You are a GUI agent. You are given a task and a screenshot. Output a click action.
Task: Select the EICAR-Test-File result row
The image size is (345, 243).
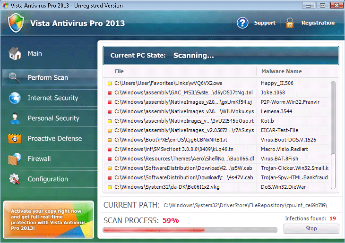[217, 130]
